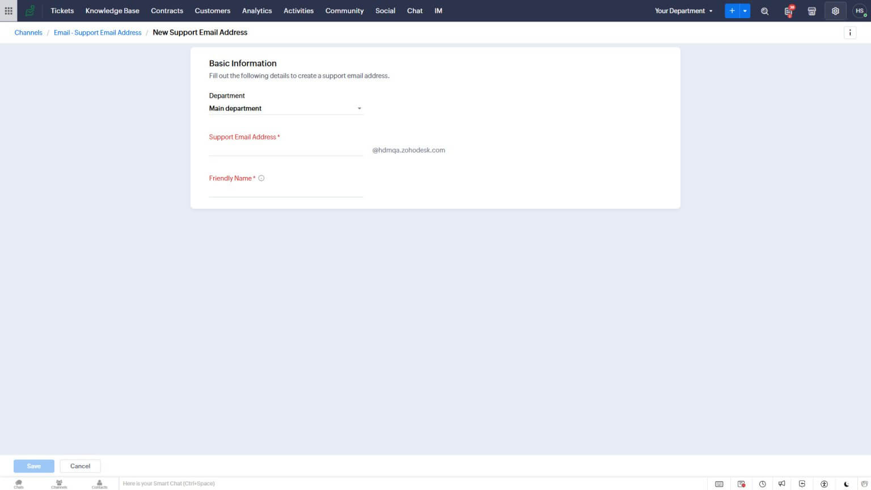The image size is (871, 490).
Task: Open the apps grid launcher
Action: tap(9, 11)
